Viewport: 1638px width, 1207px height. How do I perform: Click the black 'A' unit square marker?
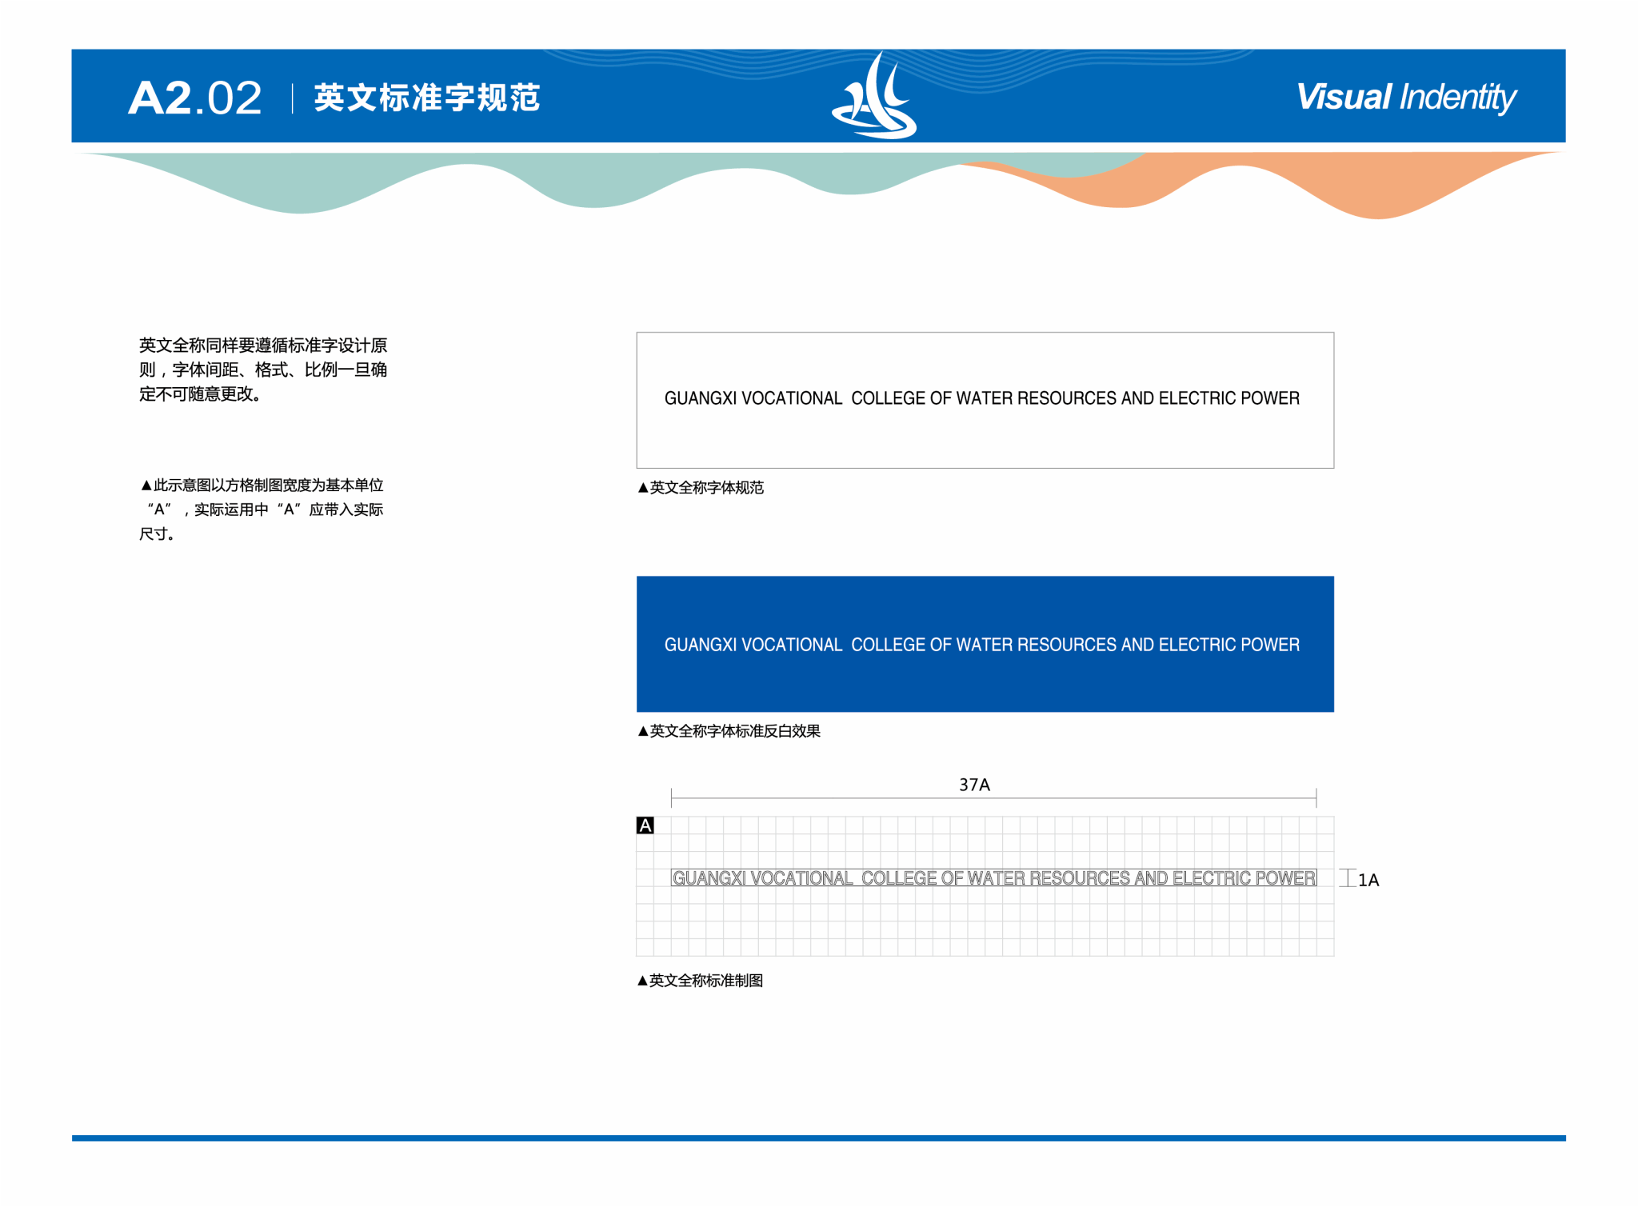tap(645, 825)
